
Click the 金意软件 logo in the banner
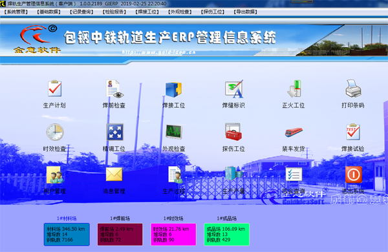point(38,39)
